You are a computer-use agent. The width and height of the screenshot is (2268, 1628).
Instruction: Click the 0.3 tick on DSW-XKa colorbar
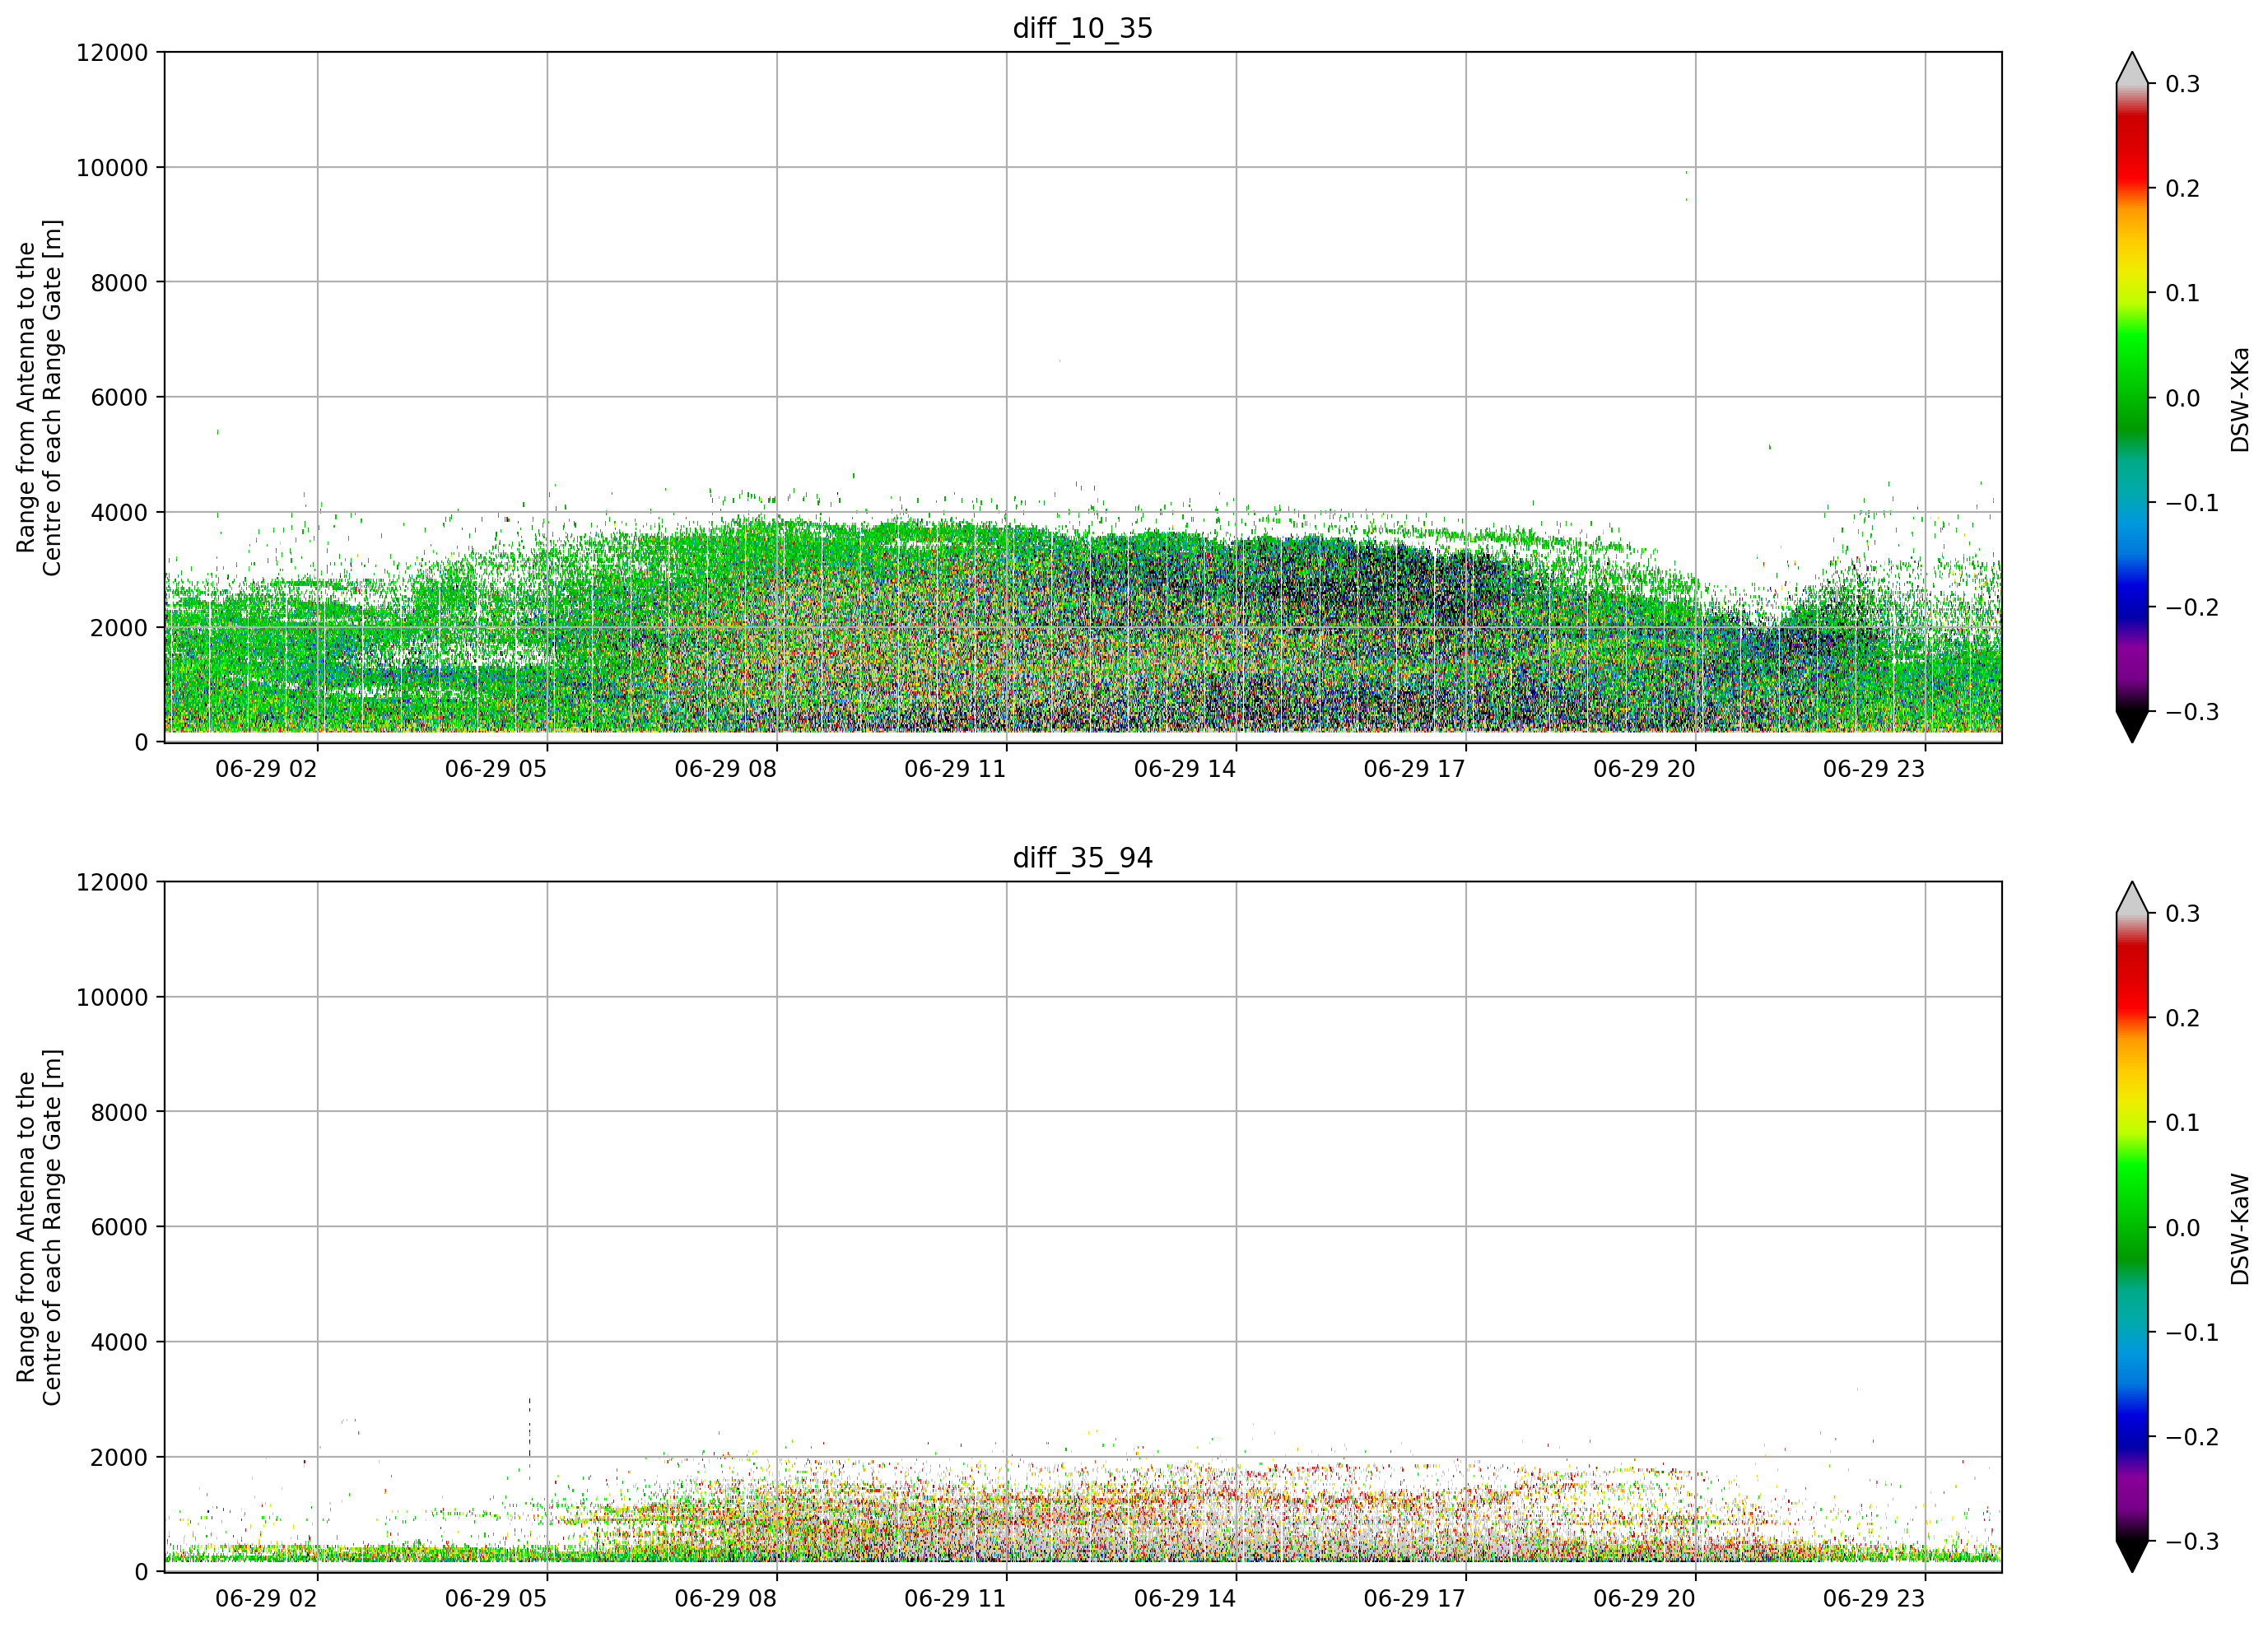[x=2182, y=84]
